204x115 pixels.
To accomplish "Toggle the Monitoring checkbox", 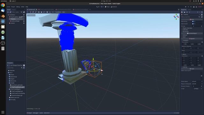I will click(193, 21).
